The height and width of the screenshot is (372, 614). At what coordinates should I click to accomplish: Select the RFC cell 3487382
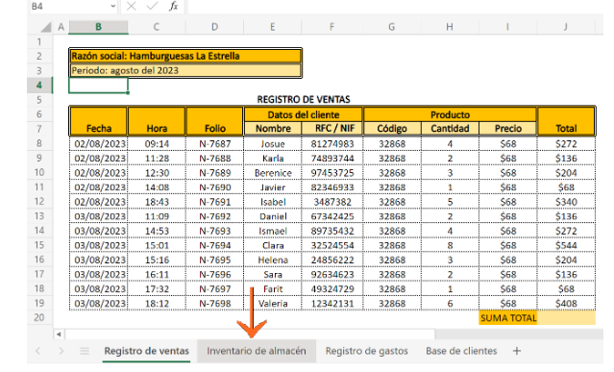click(x=332, y=202)
